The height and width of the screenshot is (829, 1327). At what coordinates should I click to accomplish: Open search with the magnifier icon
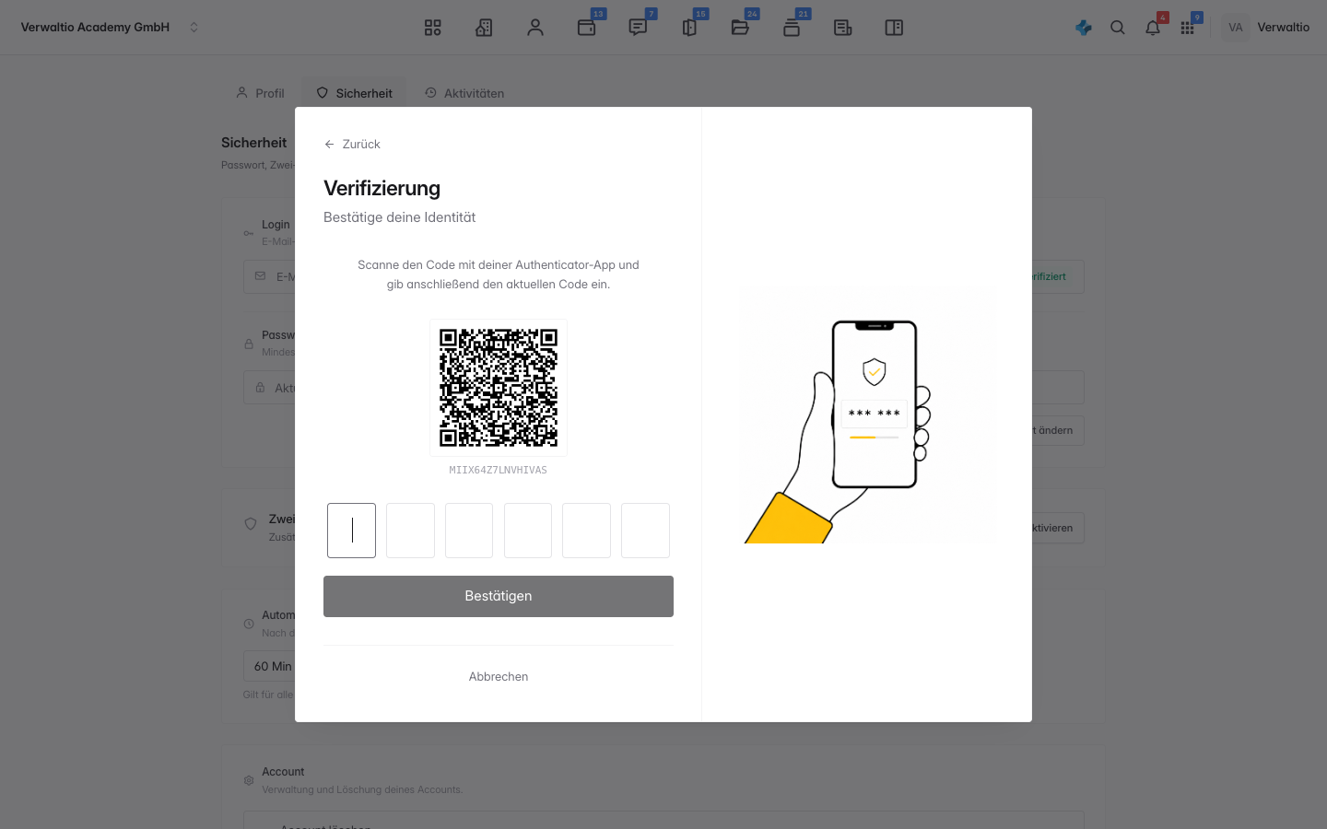pos(1118,28)
